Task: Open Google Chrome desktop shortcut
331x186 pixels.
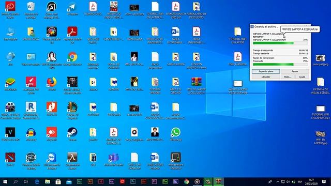Action: click(x=72, y=59)
